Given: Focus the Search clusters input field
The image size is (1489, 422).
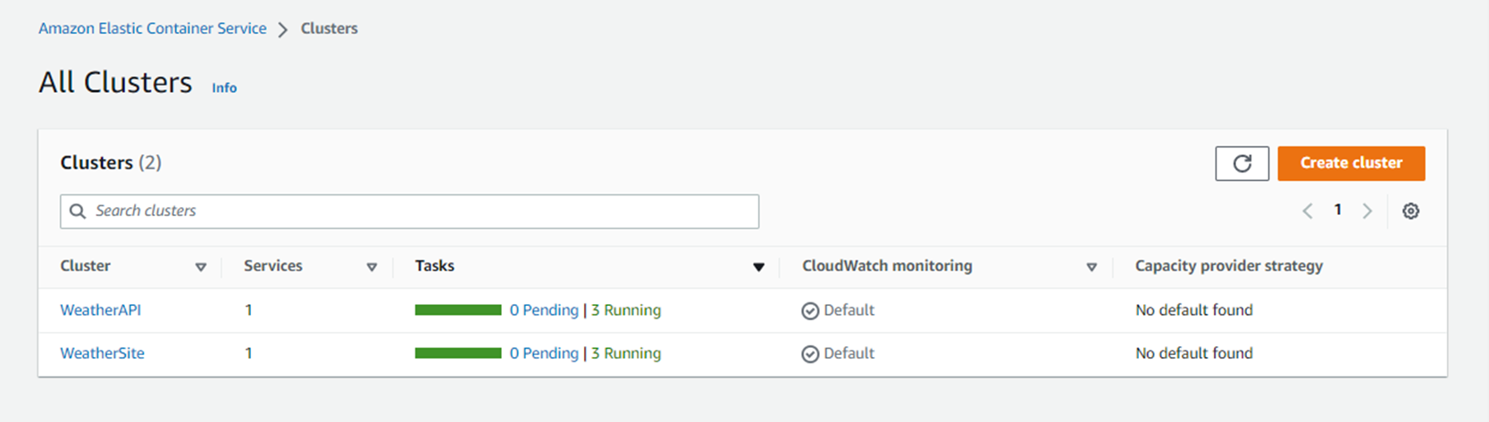Looking at the screenshot, I should coord(420,211).
